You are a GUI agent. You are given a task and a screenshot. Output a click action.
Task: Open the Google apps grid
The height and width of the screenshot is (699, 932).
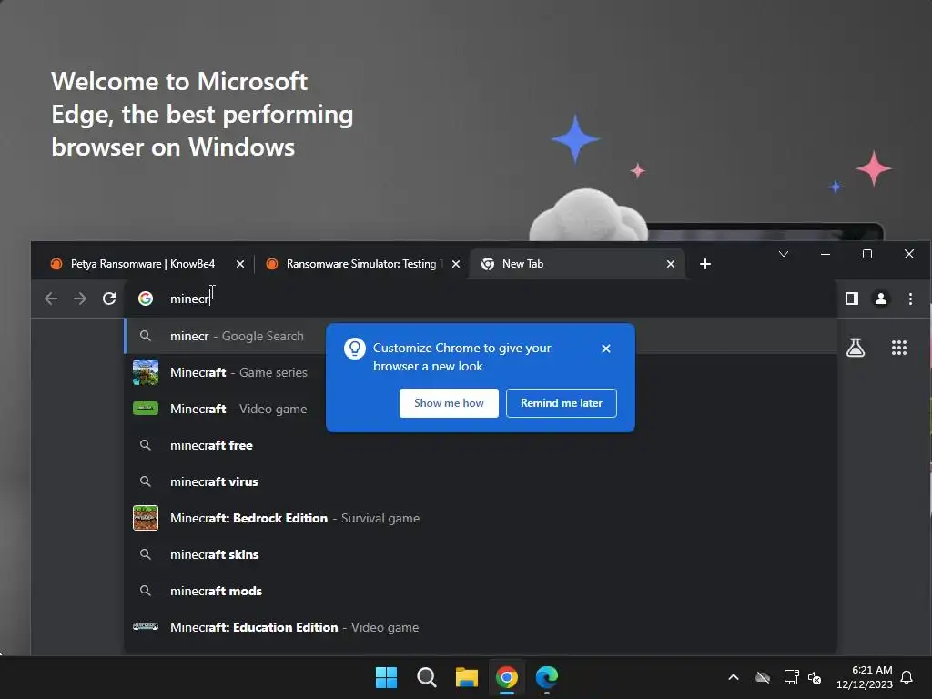point(898,348)
